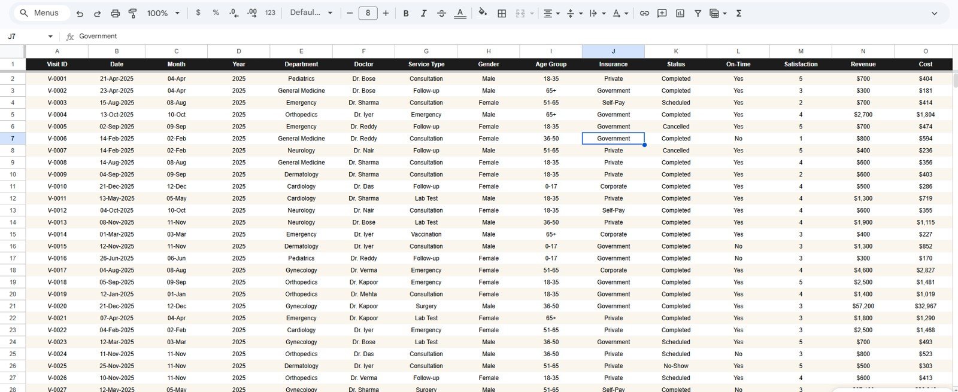Screen dimensions: 958x392
Task: Click the Insert link icon
Action: 644,13
